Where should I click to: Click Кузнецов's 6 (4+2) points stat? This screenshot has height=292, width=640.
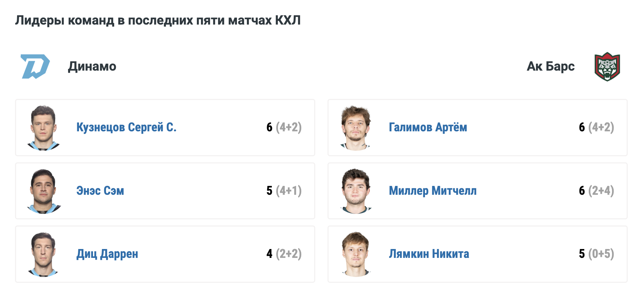point(284,127)
